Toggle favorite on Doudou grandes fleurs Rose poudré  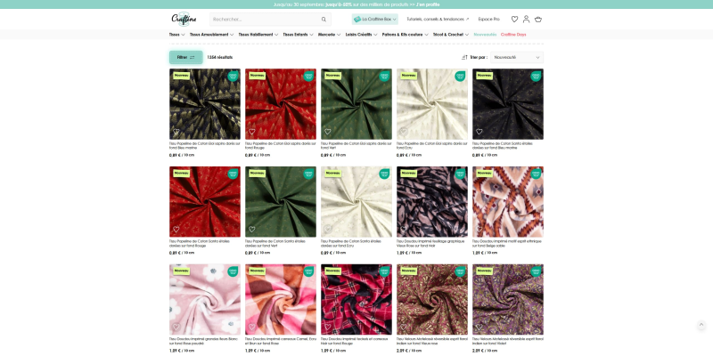point(176,327)
